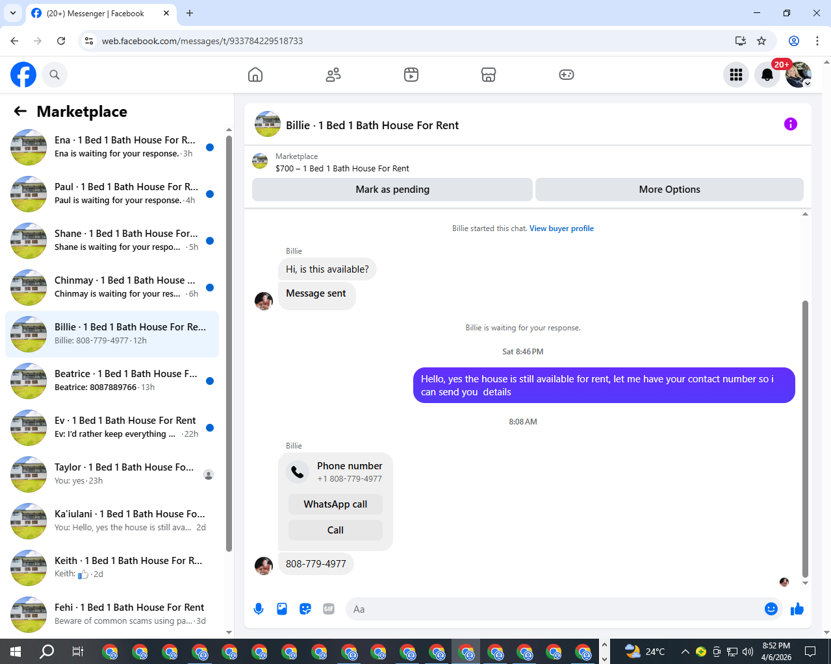This screenshot has height=664, width=831.
Task: Click the back arrow next to Marketplace
Action: [20, 111]
